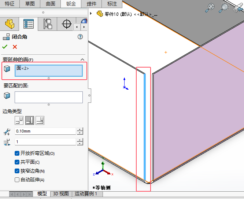Enable 自动延伸(A) checkbox
Viewport: 244px width, 199px height.
pyautogui.click(x=17, y=180)
